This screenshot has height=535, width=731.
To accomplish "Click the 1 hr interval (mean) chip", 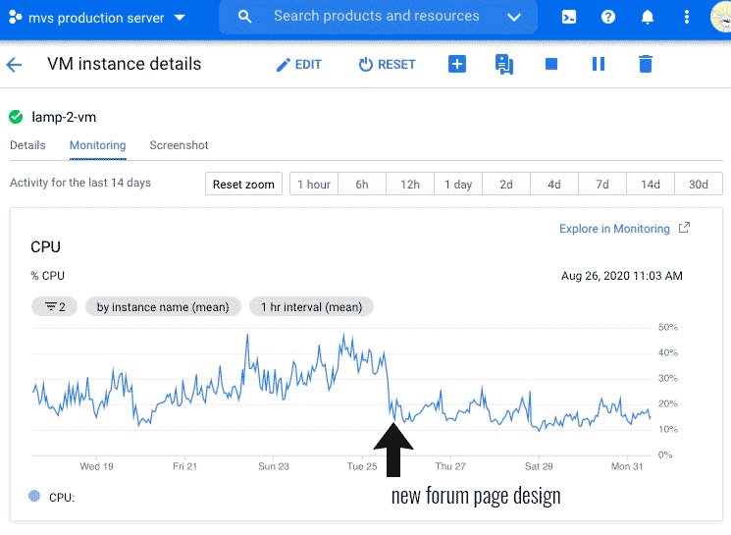I will click(311, 307).
